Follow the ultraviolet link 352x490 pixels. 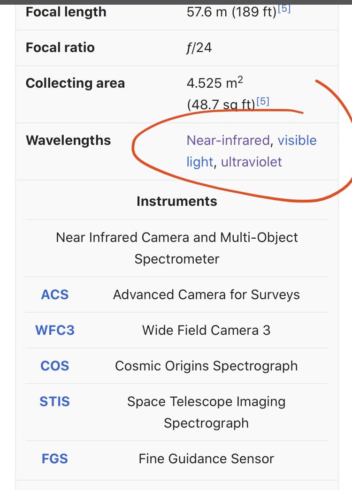click(251, 162)
